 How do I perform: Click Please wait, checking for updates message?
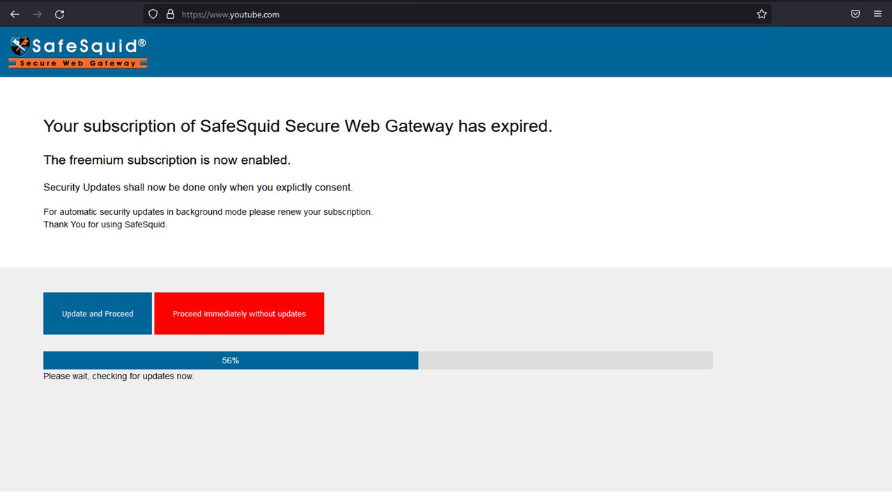(x=118, y=376)
